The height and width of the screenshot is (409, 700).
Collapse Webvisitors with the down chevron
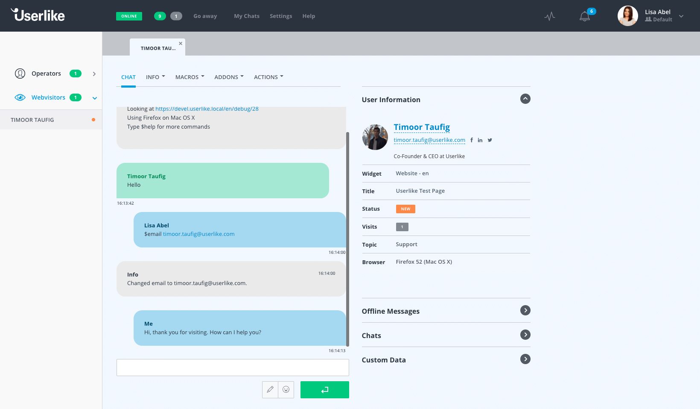coord(95,98)
